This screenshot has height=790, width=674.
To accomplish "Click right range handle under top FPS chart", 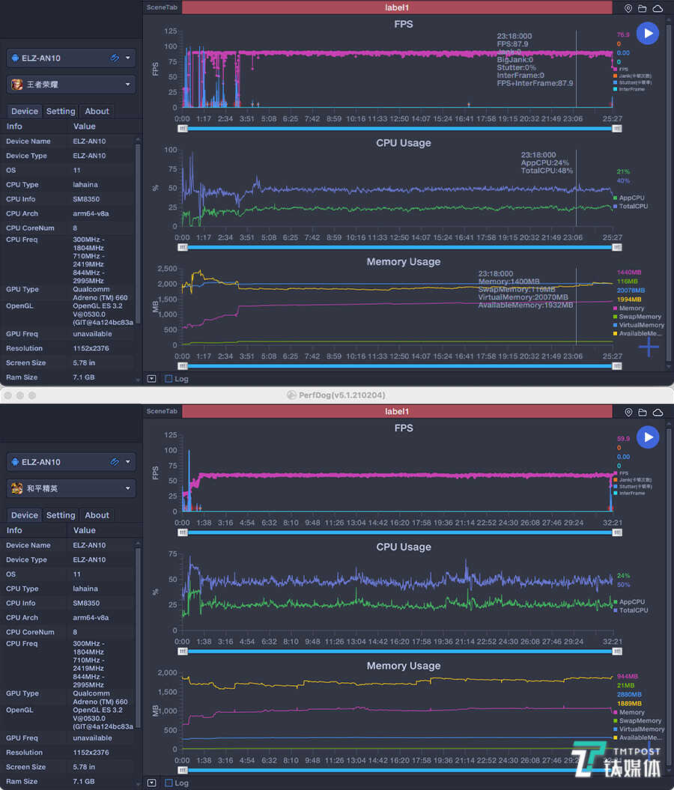I will 616,129.
